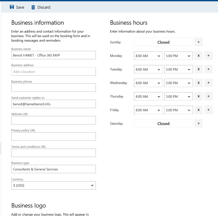This screenshot has height=216, width=218.
Task: Add hours for Sunday with plus icon
Action: tap(198, 42)
